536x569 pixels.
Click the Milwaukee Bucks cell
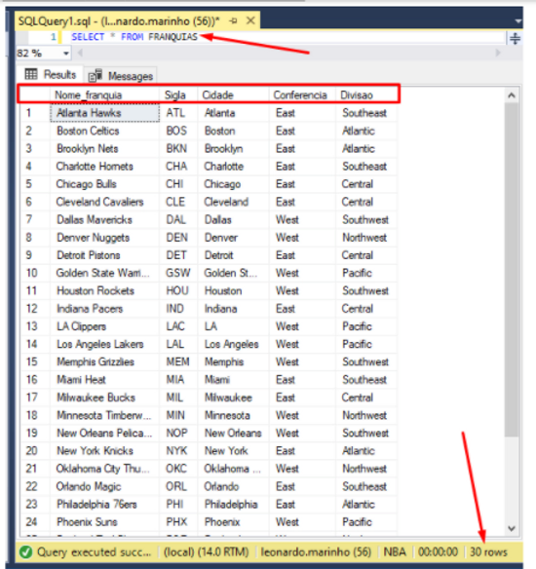pyautogui.click(x=104, y=398)
